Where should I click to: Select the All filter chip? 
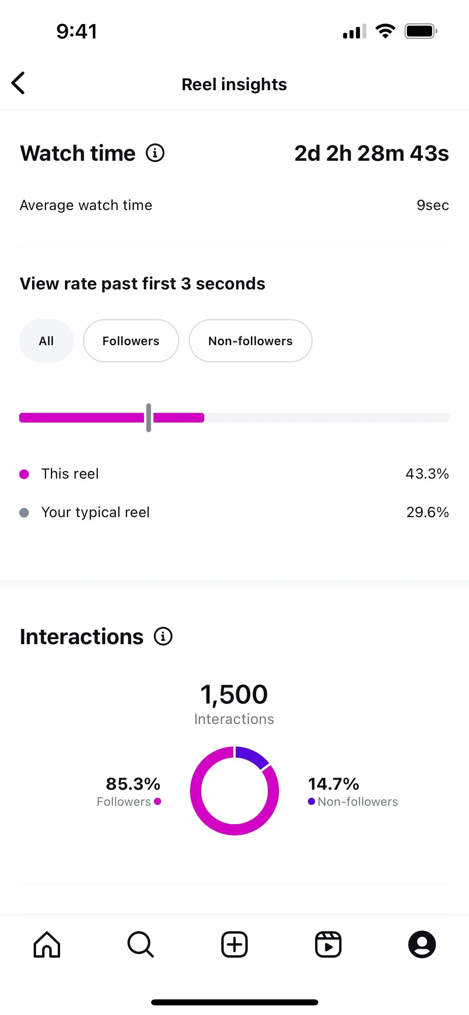(46, 341)
